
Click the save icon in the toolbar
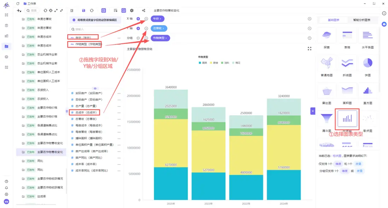click(x=83, y=11)
